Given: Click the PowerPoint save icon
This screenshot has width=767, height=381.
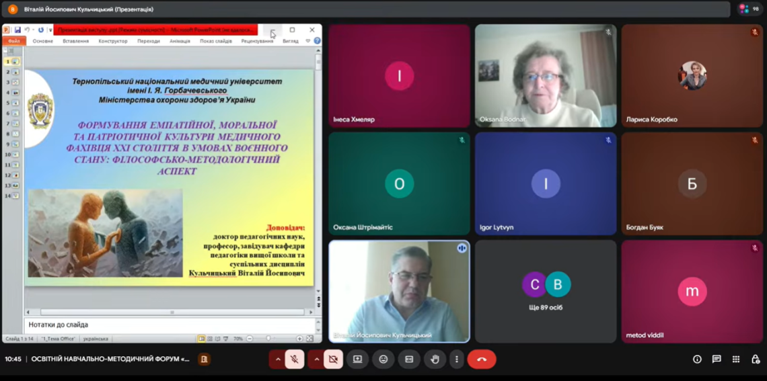Looking at the screenshot, I should (x=17, y=30).
